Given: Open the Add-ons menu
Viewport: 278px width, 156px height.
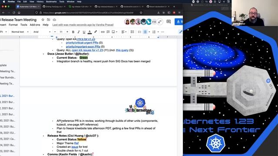Looking at the screenshot, I should click(35, 25).
